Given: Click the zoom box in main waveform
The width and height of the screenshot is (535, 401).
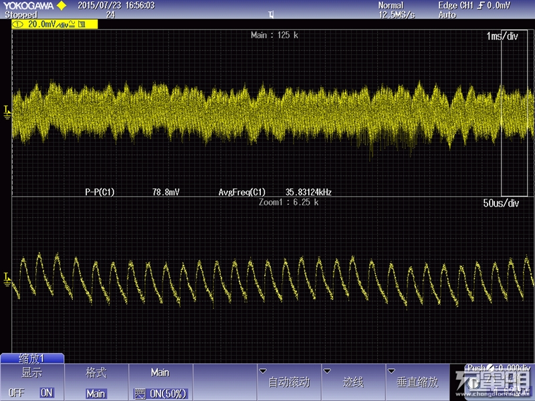Looking at the screenshot, I should click(x=514, y=113).
